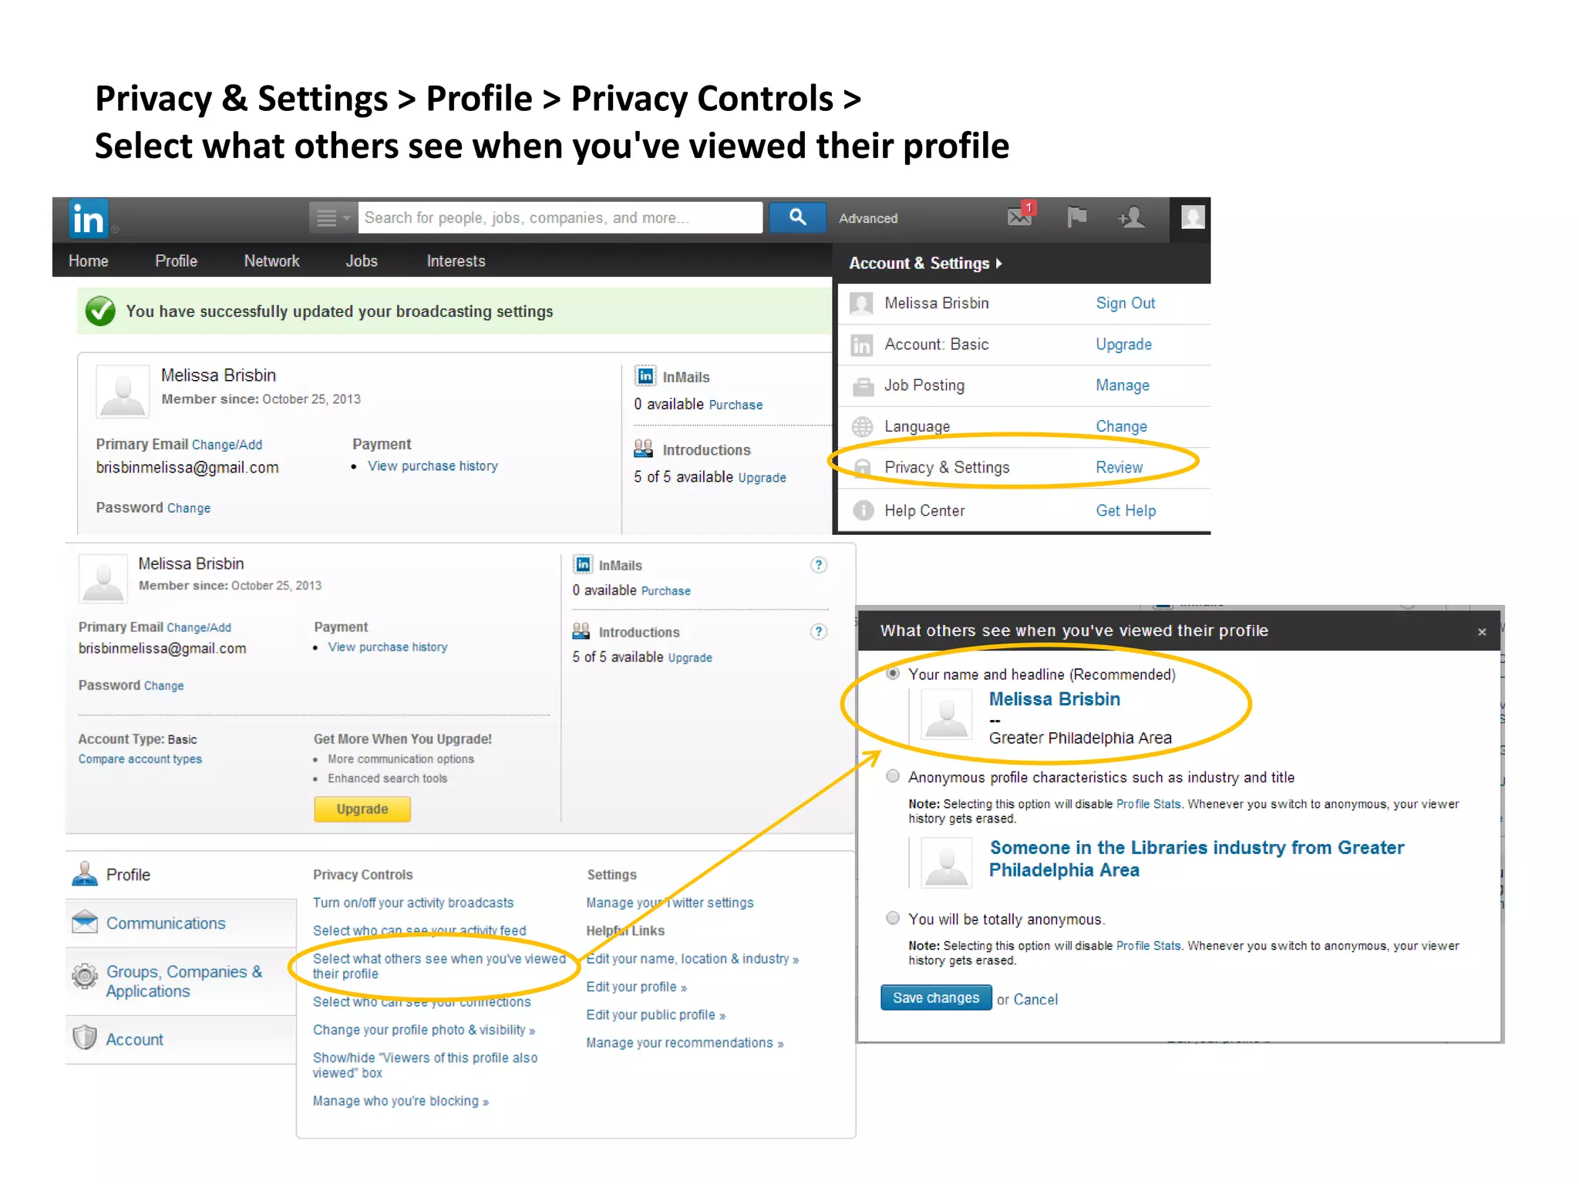This screenshot has width=1579, height=1184.
Task: Click the Job Posting briefcase icon
Action: point(862,385)
